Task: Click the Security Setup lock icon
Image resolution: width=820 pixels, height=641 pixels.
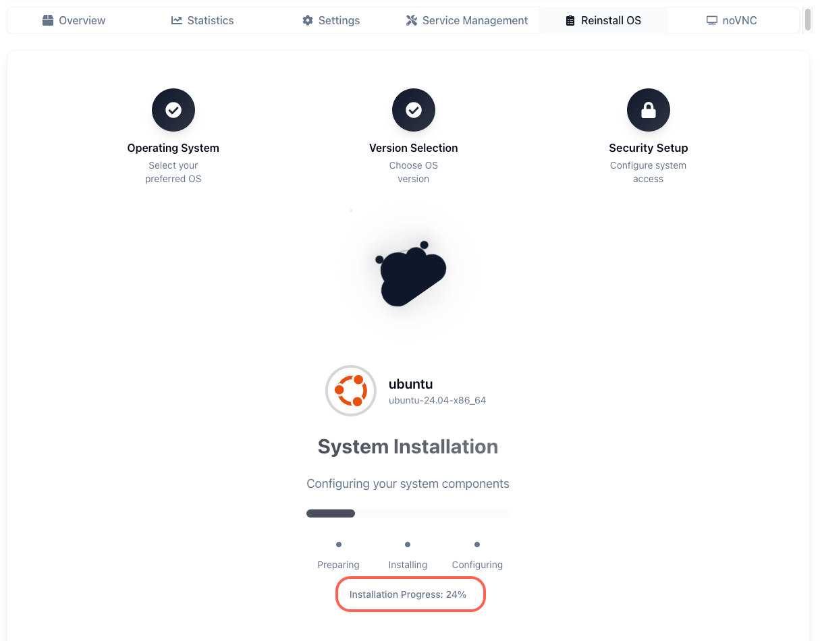Action: (x=649, y=110)
